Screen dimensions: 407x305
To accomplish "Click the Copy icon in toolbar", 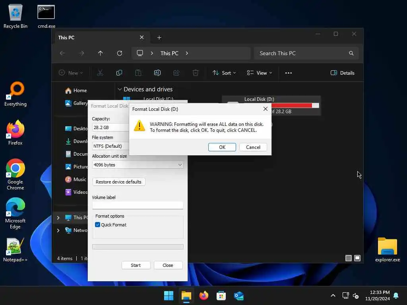I will coord(119,73).
